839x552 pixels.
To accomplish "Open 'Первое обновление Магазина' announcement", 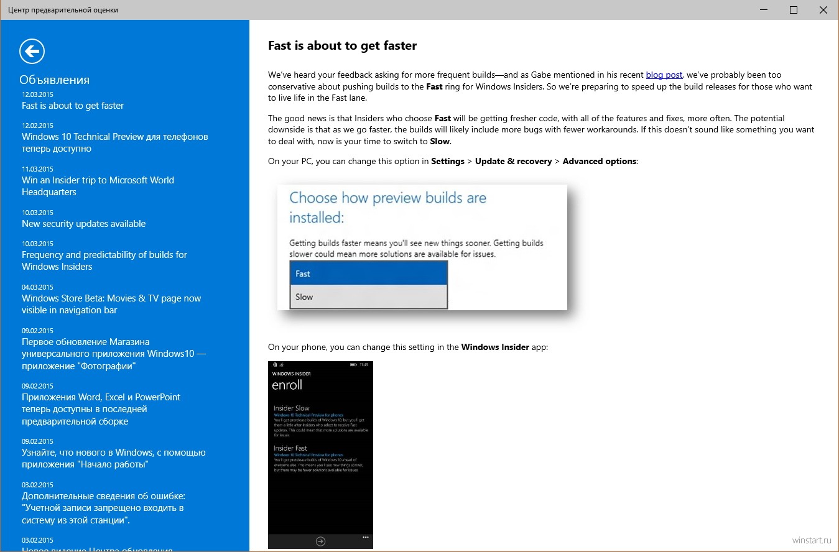I will (114, 354).
